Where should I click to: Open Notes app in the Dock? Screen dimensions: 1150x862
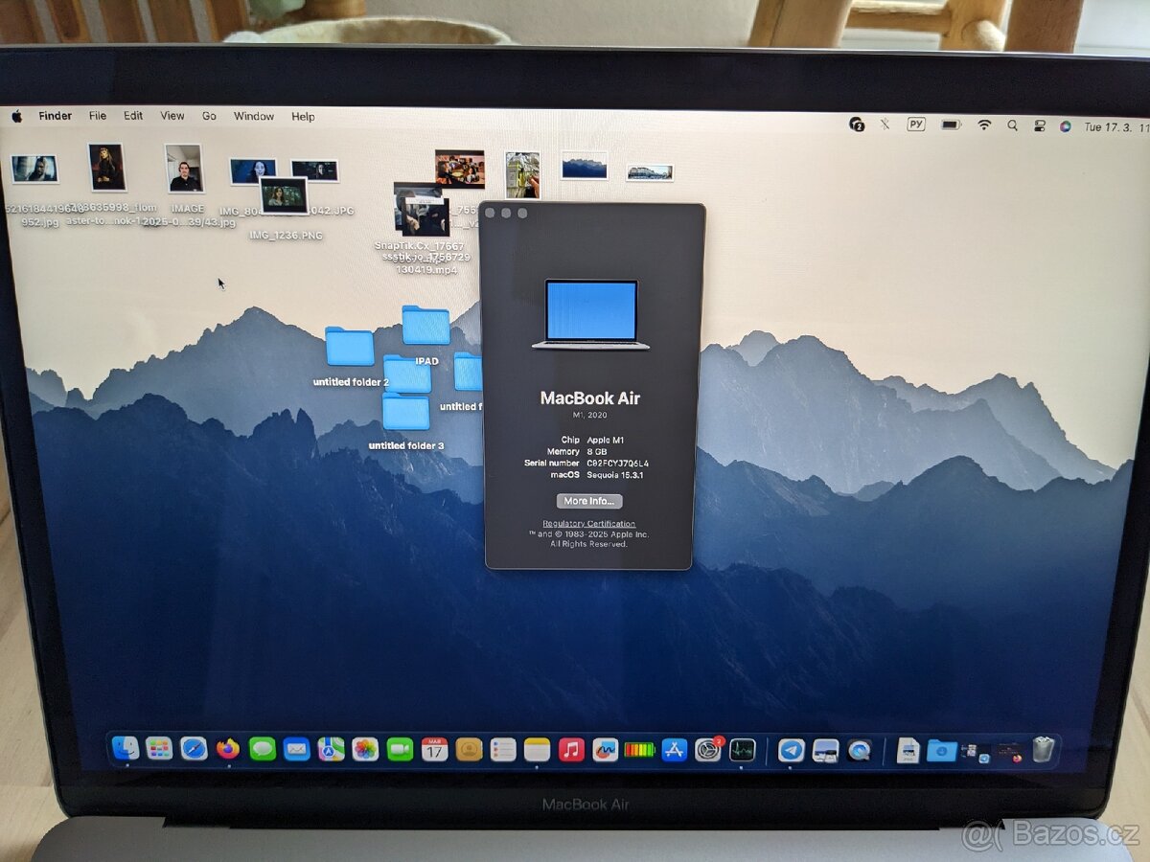(x=538, y=749)
